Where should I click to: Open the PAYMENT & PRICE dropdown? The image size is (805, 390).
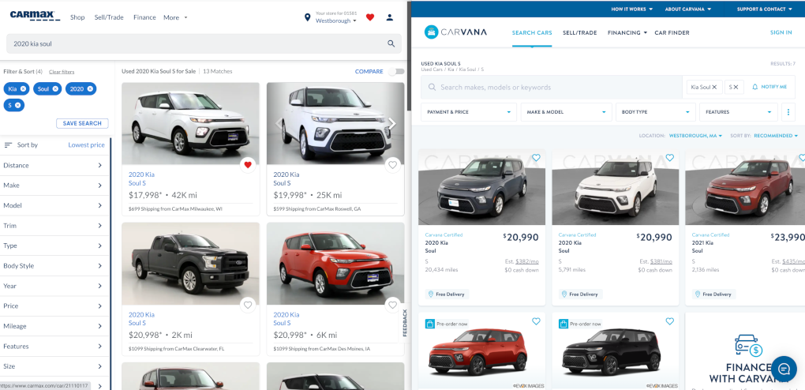[469, 112]
